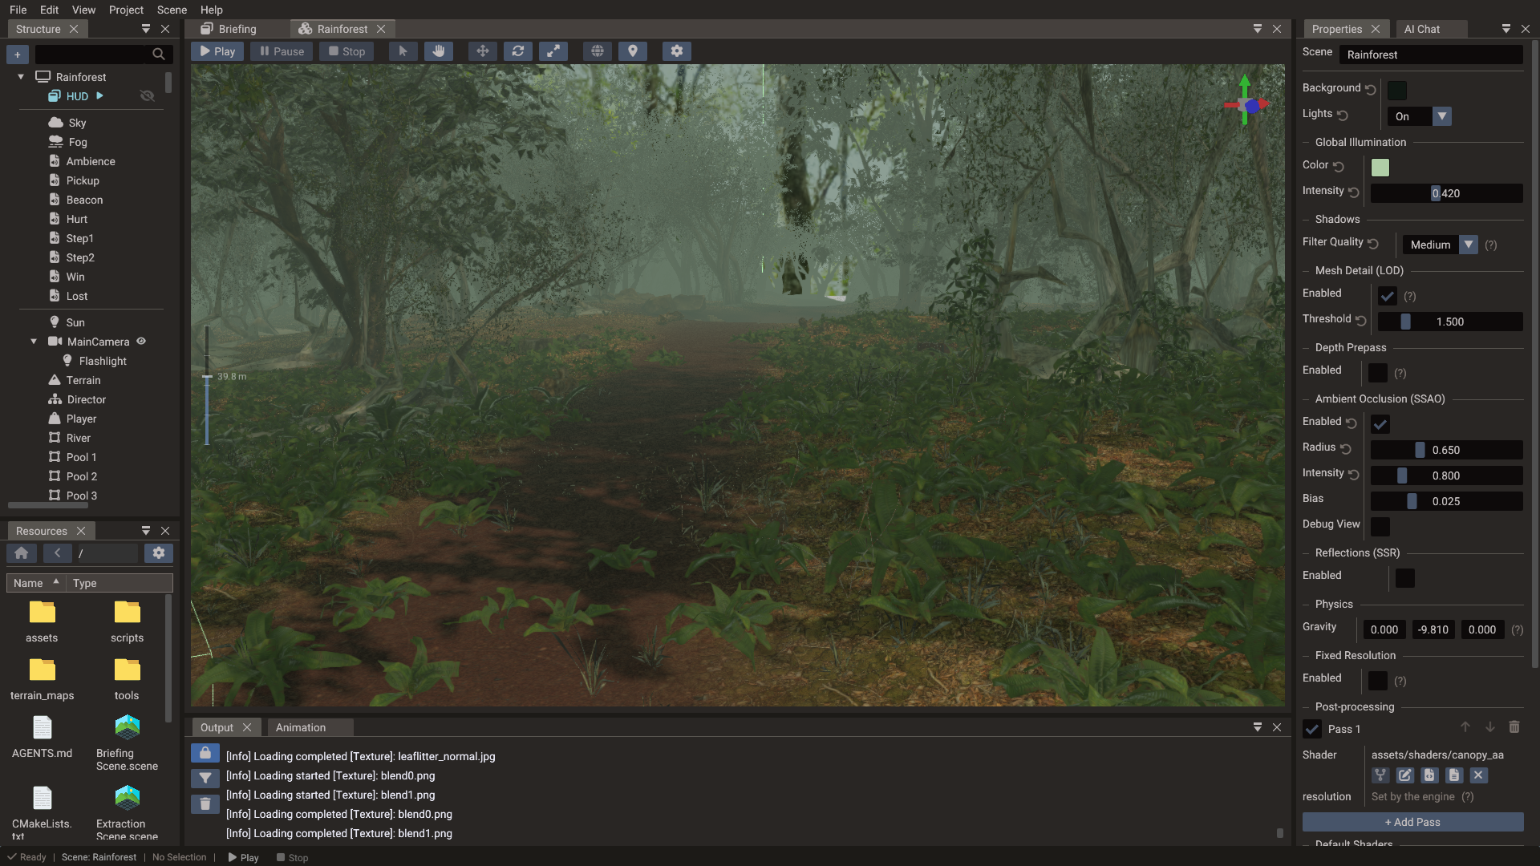Navigate back in Resources panel
This screenshot has width=1540, height=866.
tap(57, 553)
